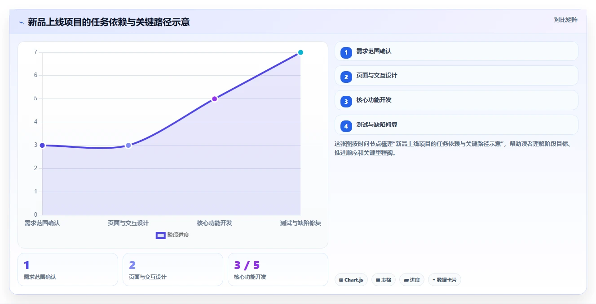
Task: Click x-axis label 核心功能开发
Action: click(215, 223)
